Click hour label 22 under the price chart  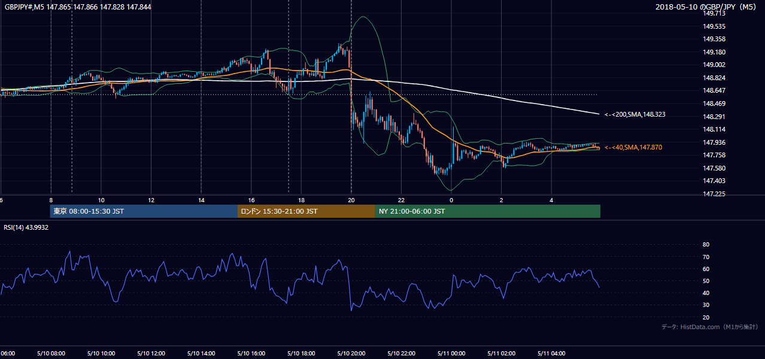click(x=401, y=200)
